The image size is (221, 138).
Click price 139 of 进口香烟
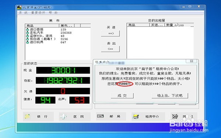(x=63, y=29)
